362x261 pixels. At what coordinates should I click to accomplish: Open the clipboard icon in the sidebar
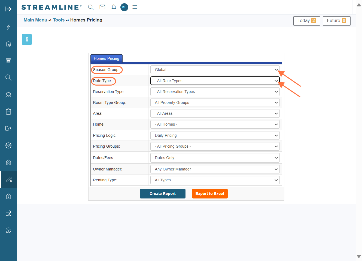pyautogui.click(x=8, y=111)
